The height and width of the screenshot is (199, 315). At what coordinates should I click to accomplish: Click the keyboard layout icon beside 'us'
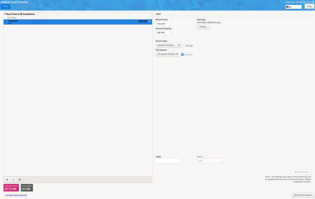pos(287,7)
